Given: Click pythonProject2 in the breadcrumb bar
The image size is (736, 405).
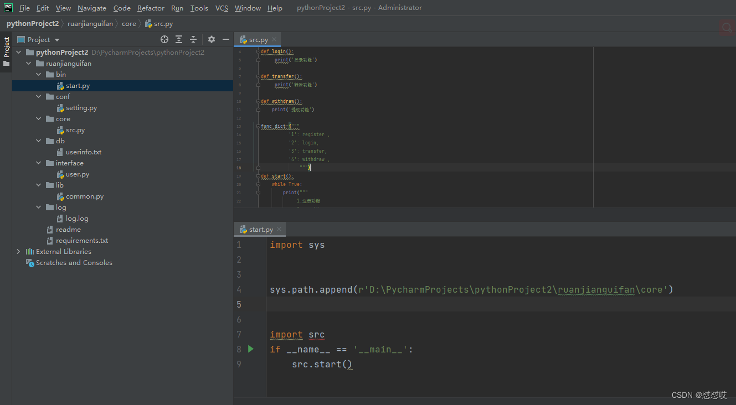Looking at the screenshot, I should point(33,24).
